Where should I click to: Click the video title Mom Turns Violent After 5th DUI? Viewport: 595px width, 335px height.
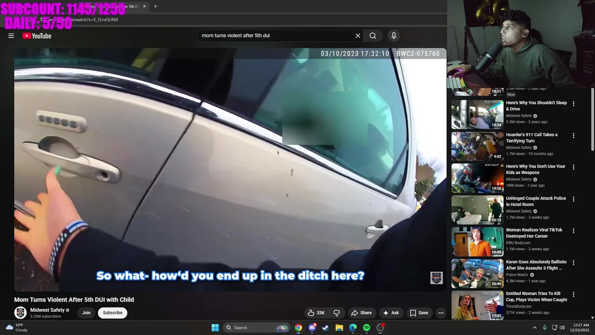tap(74, 300)
